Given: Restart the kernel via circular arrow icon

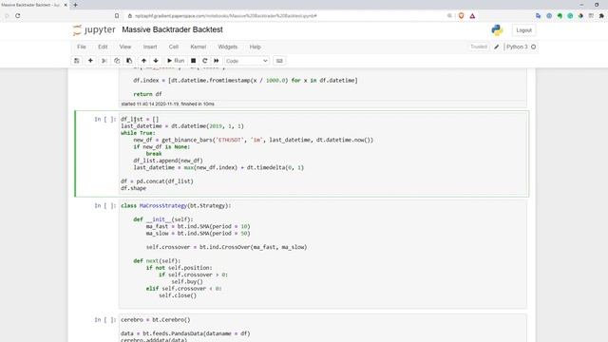Looking at the screenshot, I should pos(205,61).
